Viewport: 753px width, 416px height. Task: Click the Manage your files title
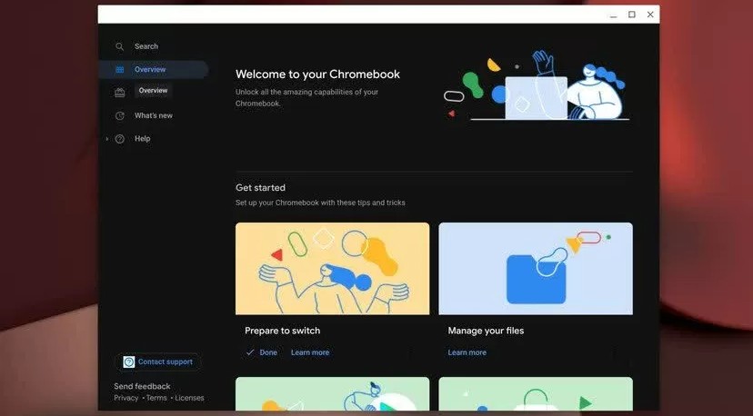[x=486, y=331]
